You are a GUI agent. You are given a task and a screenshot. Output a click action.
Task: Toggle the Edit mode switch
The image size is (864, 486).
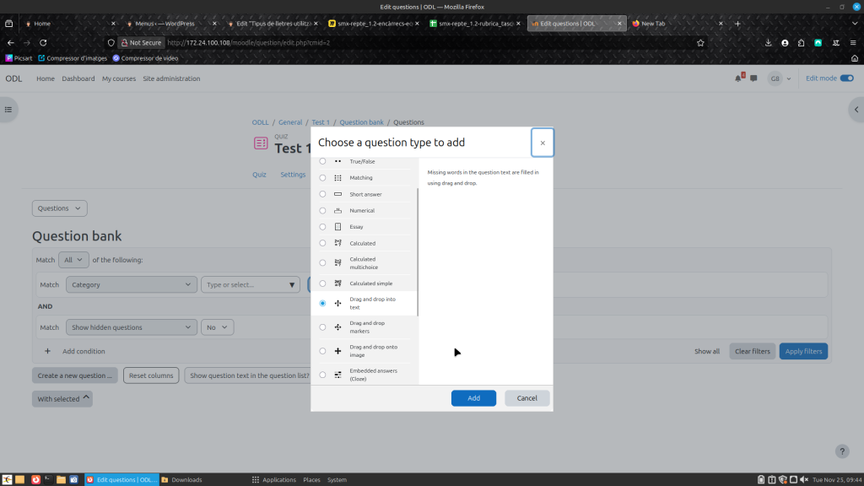pos(846,78)
